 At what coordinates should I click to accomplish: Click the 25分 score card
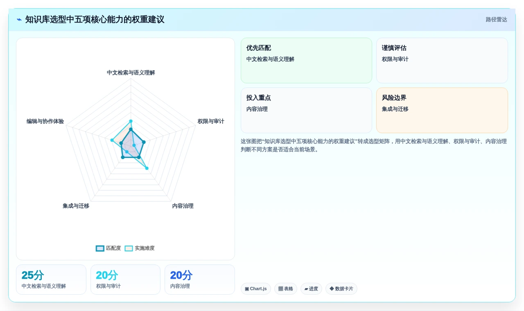pos(51,280)
